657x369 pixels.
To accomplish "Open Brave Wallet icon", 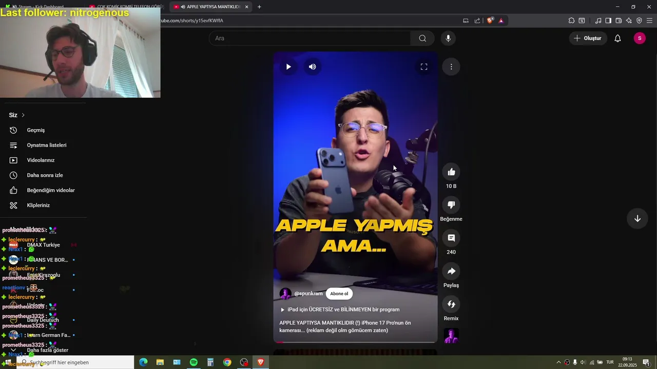I will (x=619, y=20).
